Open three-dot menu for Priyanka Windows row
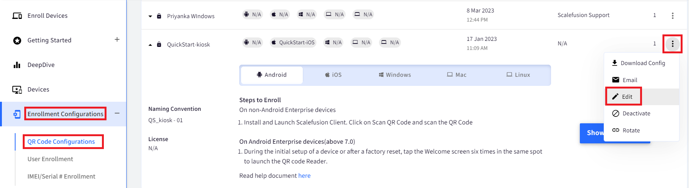The image size is (689, 188). [672, 16]
